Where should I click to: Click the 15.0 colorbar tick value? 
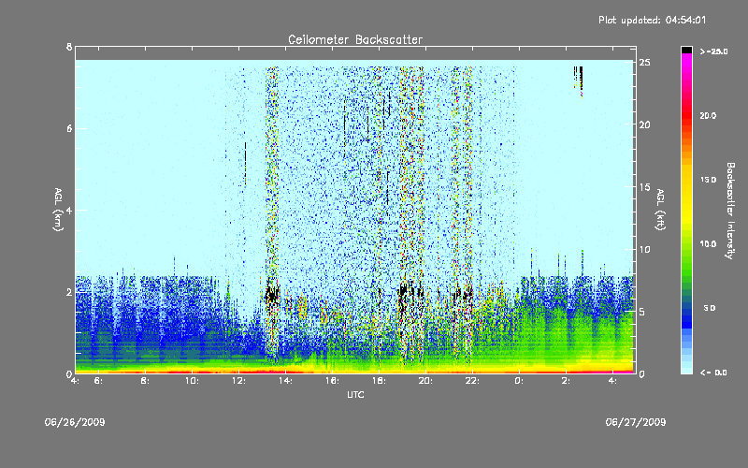pyautogui.click(x=708, y=180)
